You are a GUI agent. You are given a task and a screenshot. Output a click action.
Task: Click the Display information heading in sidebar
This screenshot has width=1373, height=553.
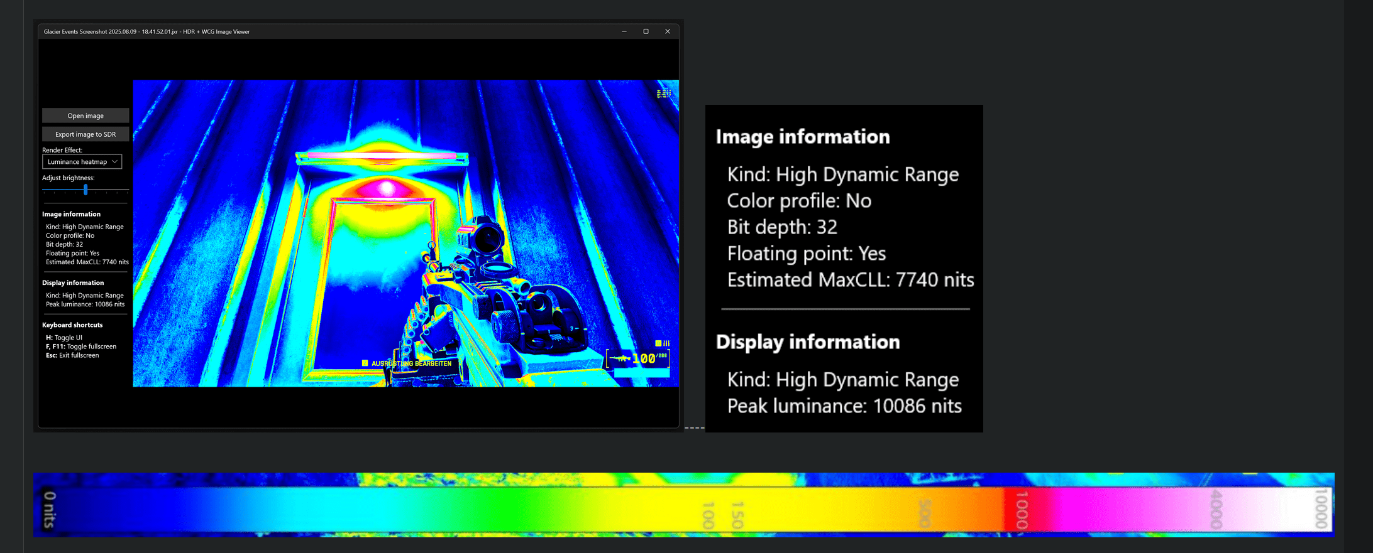click(73, 283)
